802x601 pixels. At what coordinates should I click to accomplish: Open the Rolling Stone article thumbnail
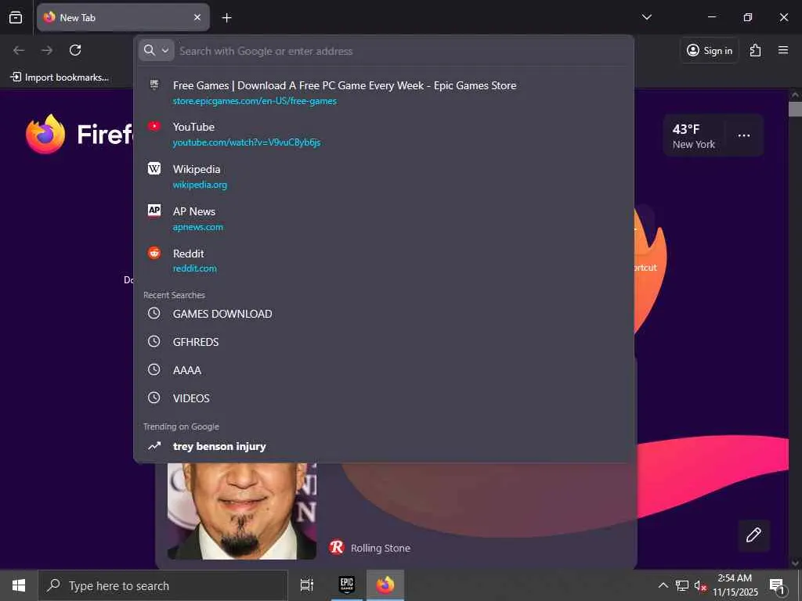tap(242, 511)
